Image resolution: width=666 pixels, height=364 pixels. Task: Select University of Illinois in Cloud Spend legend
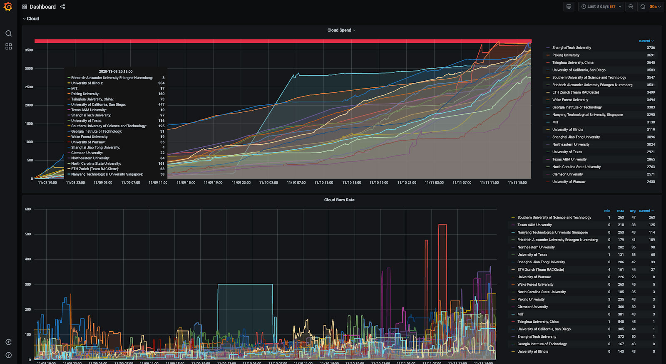point(568,130)
